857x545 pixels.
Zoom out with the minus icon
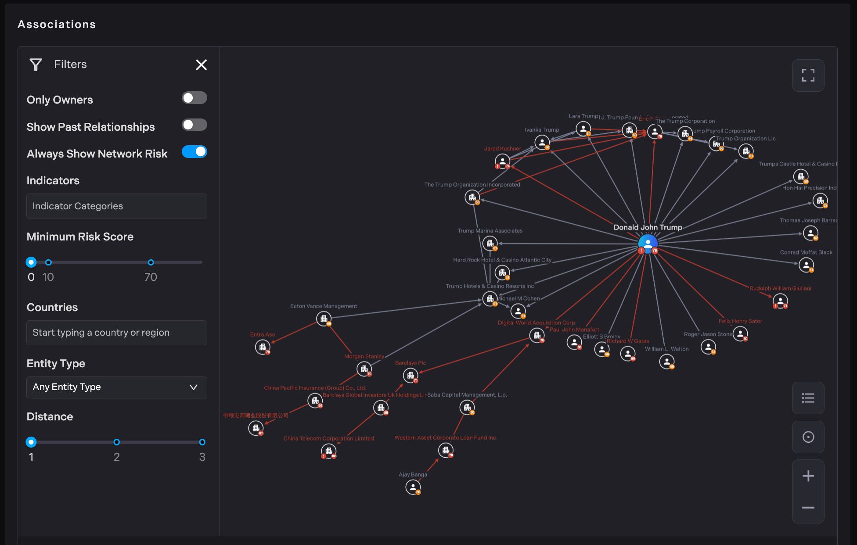pyautogui.click(x=808, y=508)
